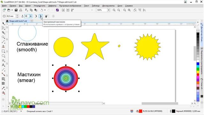Screen dimensions: 204x115
Task: Click the Publish to PDF icon
Action: click(x=73, y=10)
